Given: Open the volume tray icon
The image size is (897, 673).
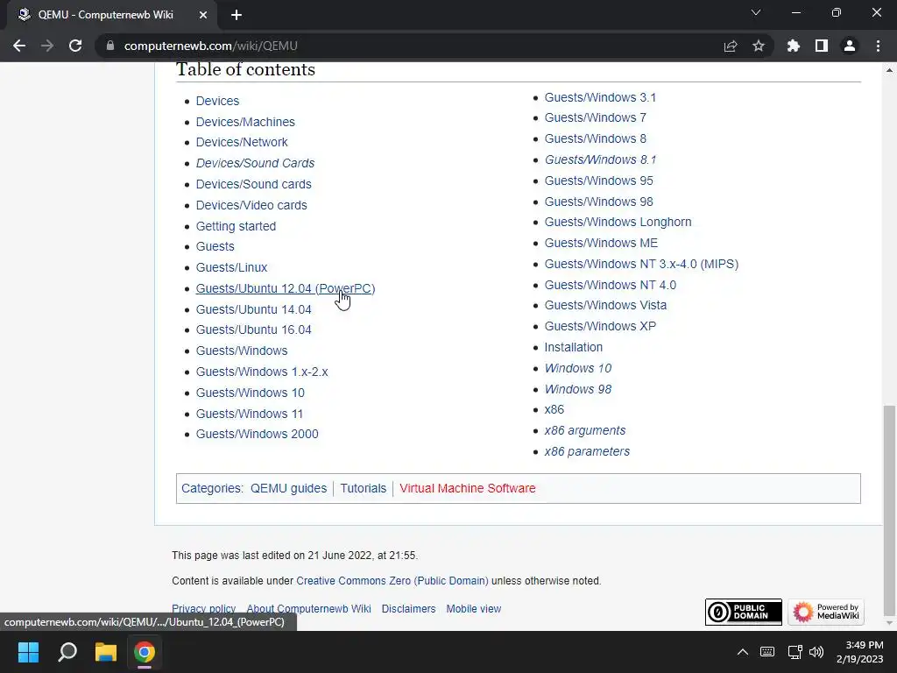Looking at the screenshot, I should click(x=816, y=652).
